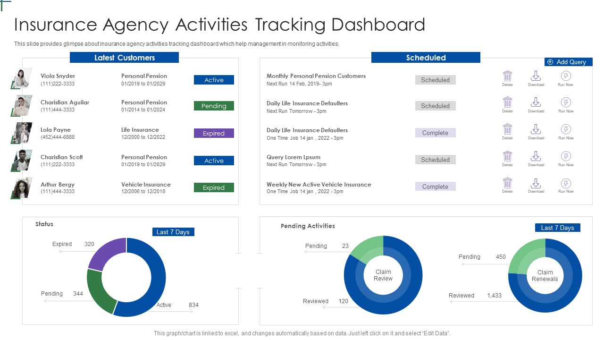
Task: Open Charistian Scott's profile photo
Action: pyautogui.click(x=21, y=160)
